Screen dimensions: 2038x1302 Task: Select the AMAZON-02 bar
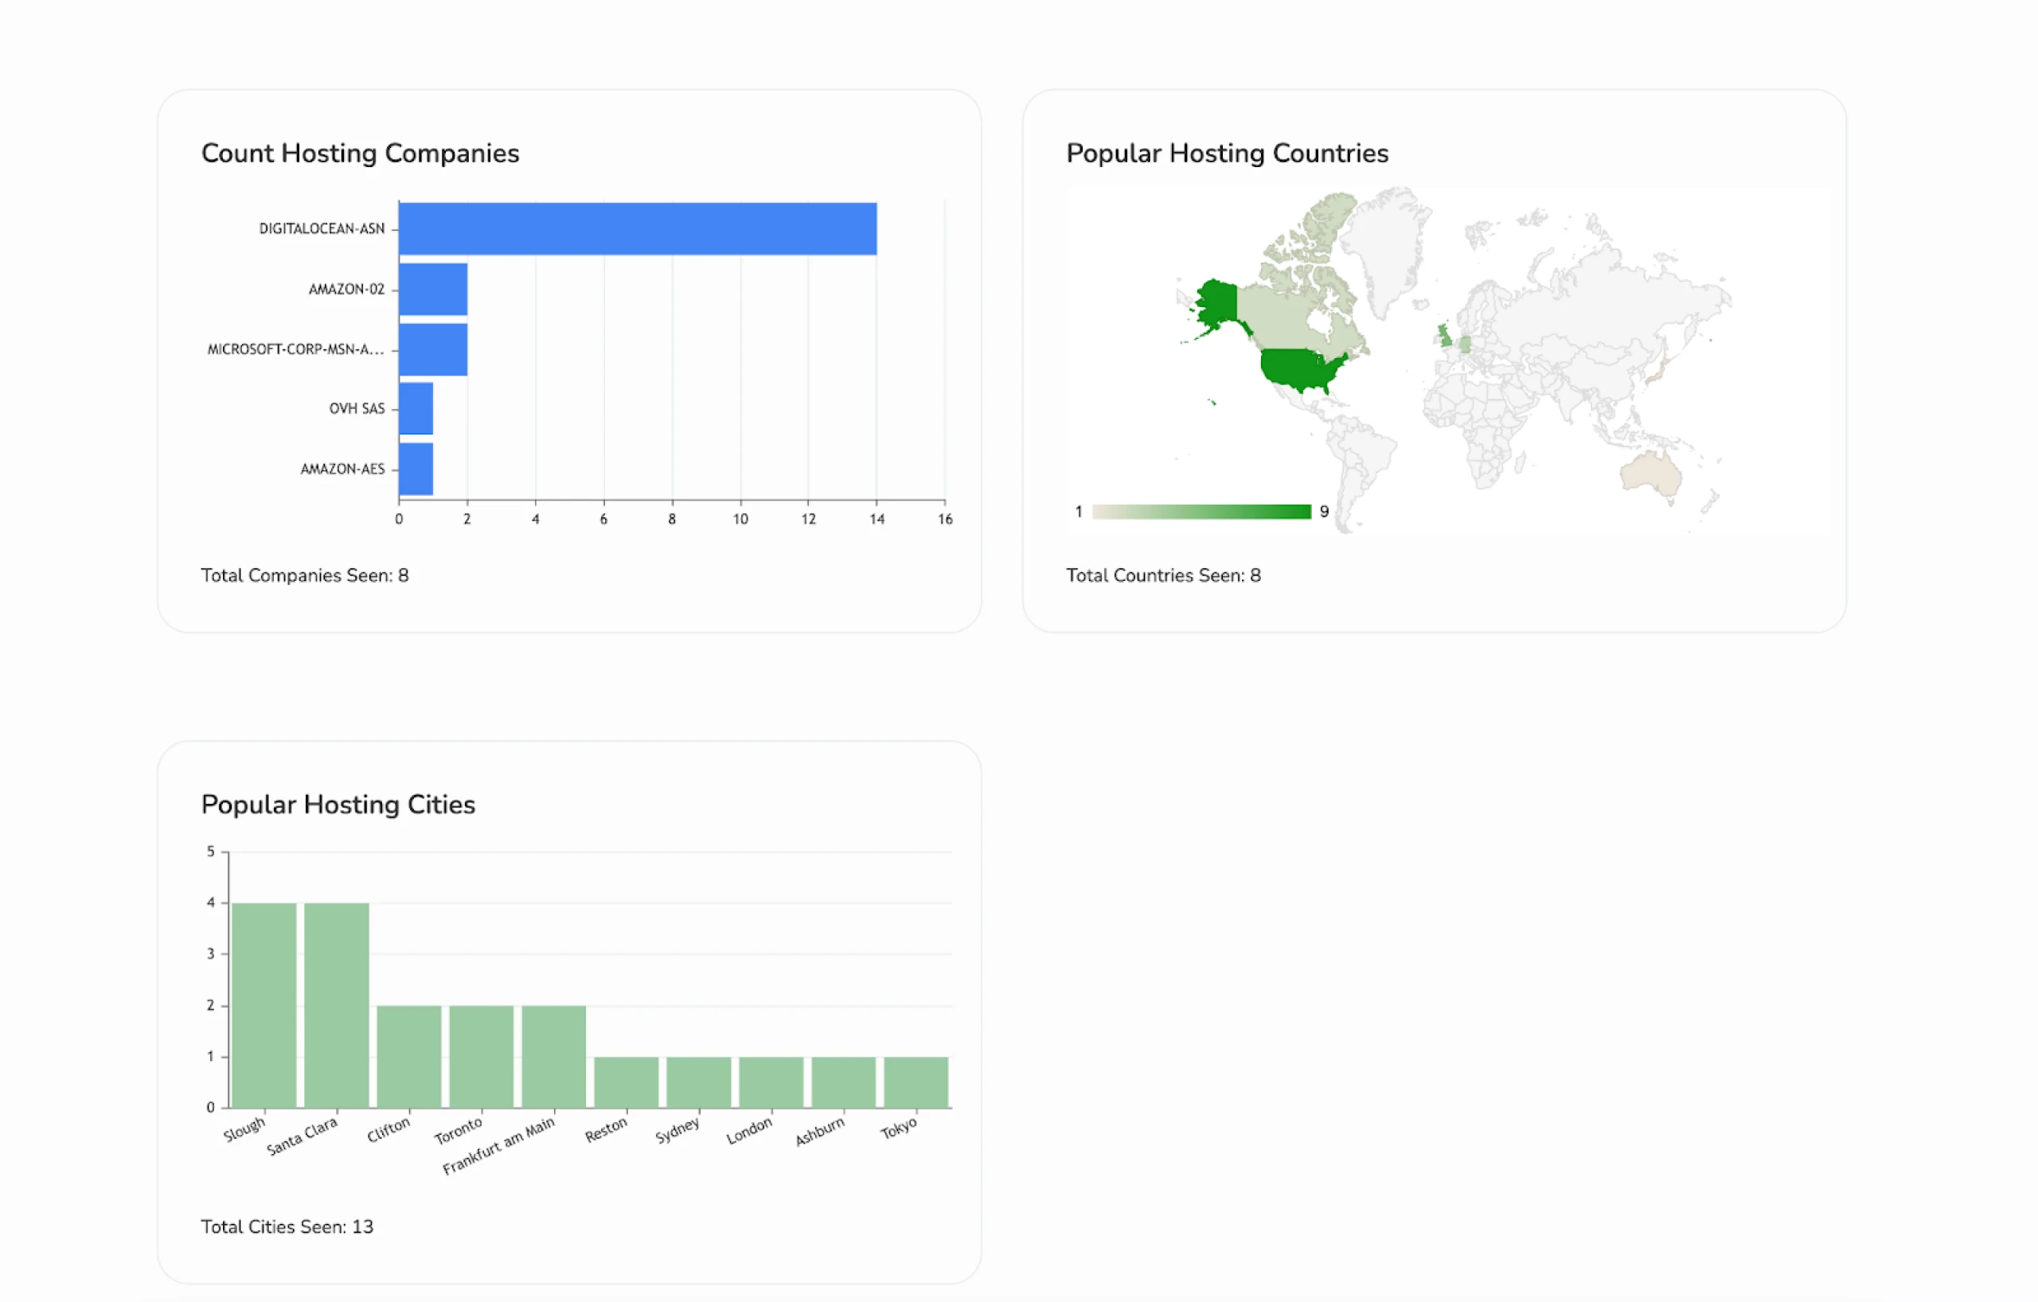(x=433, y=290)
